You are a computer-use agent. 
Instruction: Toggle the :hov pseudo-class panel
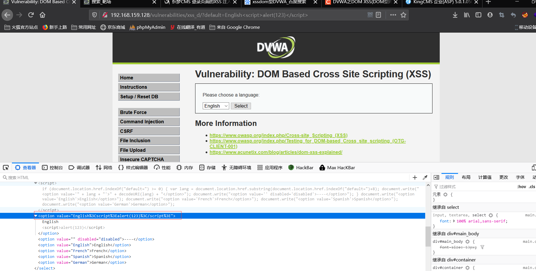(x=521, y=187)
